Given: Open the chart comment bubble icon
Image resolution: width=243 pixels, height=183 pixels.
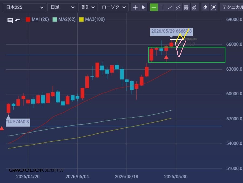Looking at the screenshot, I should [x=10, y=20].
